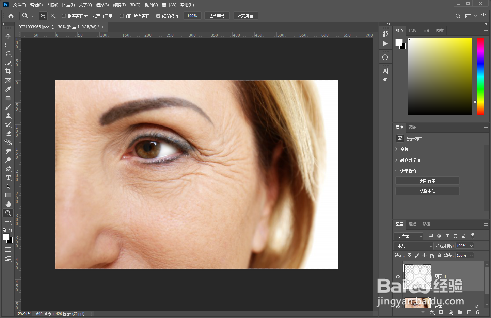This screenshot has width=491, height=318.
Task: Delete layer with the trash icon
Action: click(478, 312)
